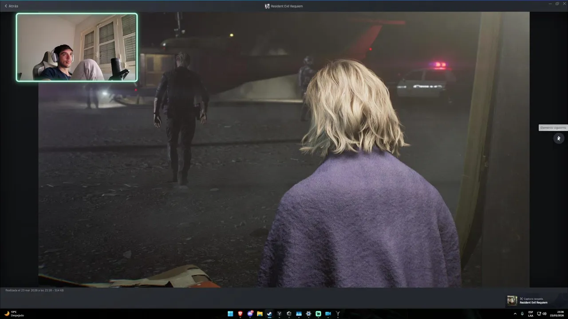Image resolution: width=568 pixels, height=319 pixels.
Task: Switch the ESP LAA keyboard layout
Action: coord(531,314)
